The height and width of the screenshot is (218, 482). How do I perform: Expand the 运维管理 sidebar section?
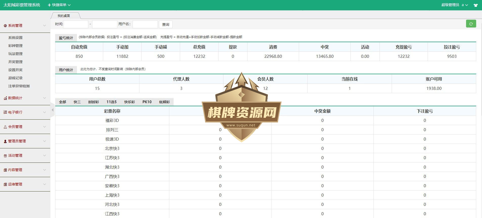pyautogui.click(x=25, y=184)
